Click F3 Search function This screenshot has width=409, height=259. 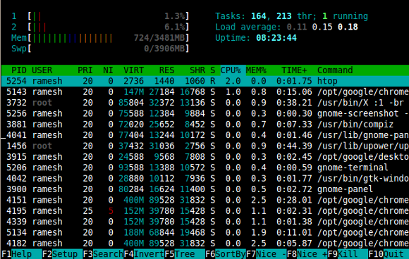(103, 254)
